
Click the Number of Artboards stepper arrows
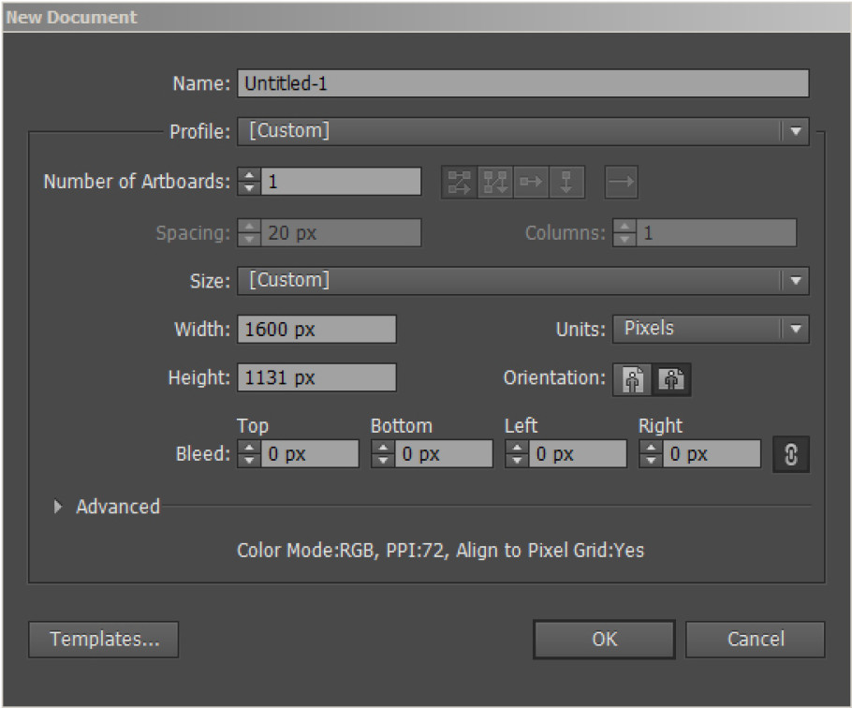click(249, 182)
